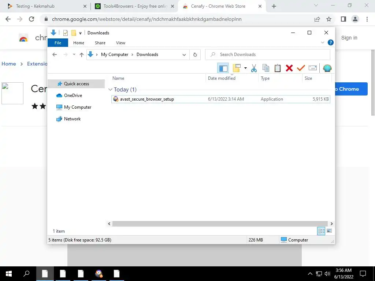Open Chrome tab search dropdown

(316, 5)
